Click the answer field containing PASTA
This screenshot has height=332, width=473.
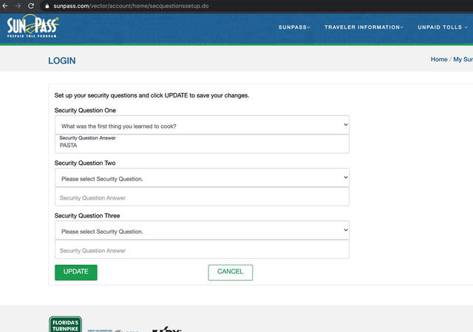coord(202,144)
